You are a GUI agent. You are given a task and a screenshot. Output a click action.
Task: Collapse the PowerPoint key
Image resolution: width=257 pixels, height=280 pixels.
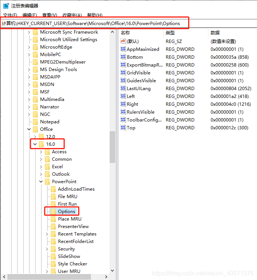(x=41, y=182)
